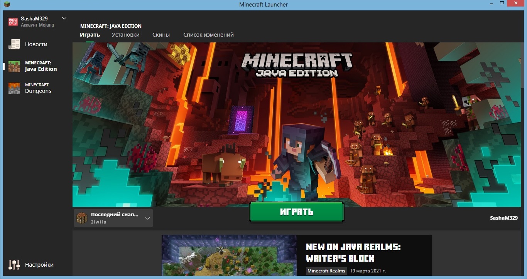Open the Новости newspaper icon
Viewport: 527px width, 279px height.
pyautogui.click(x=14, y=44)
